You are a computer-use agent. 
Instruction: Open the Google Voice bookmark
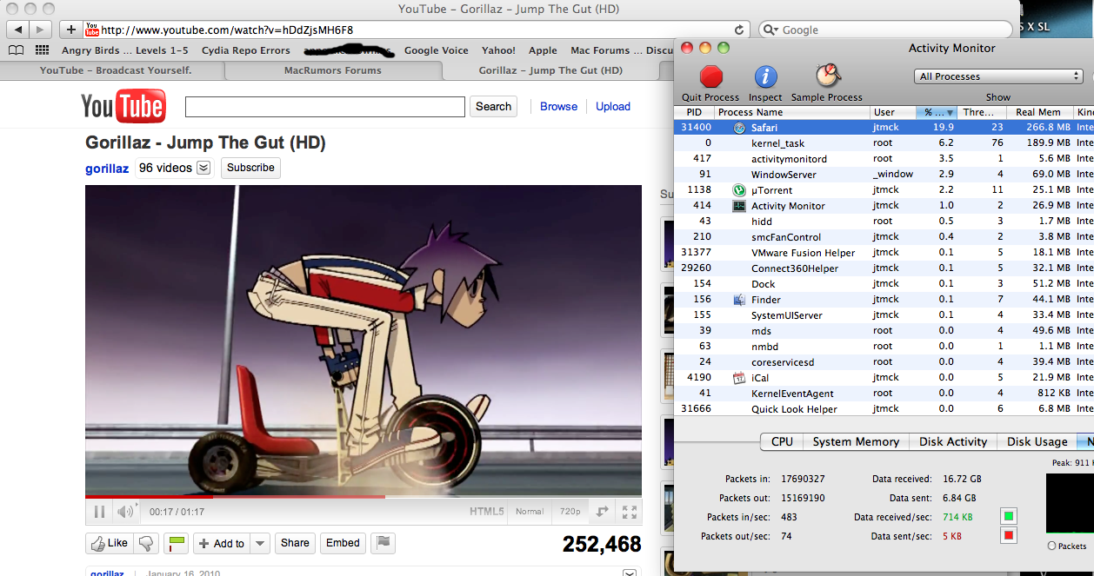(x=436, y=50)
